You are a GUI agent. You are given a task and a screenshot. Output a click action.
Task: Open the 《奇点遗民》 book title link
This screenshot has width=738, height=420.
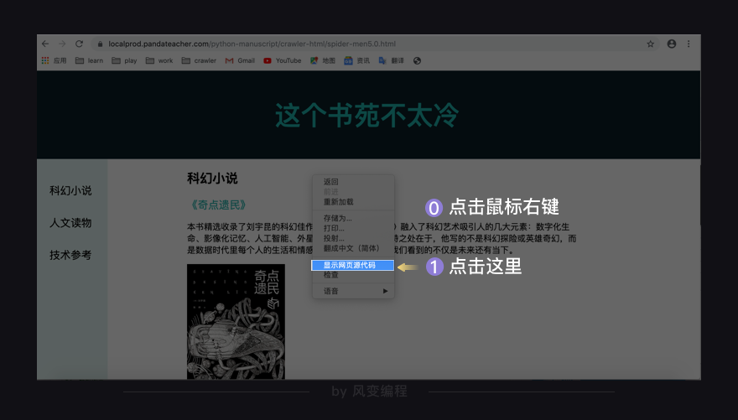coord(218,205)
